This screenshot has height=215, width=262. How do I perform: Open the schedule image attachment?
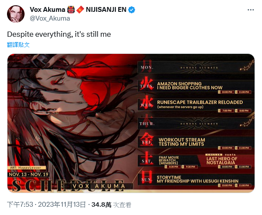click(x=131, y=123)
